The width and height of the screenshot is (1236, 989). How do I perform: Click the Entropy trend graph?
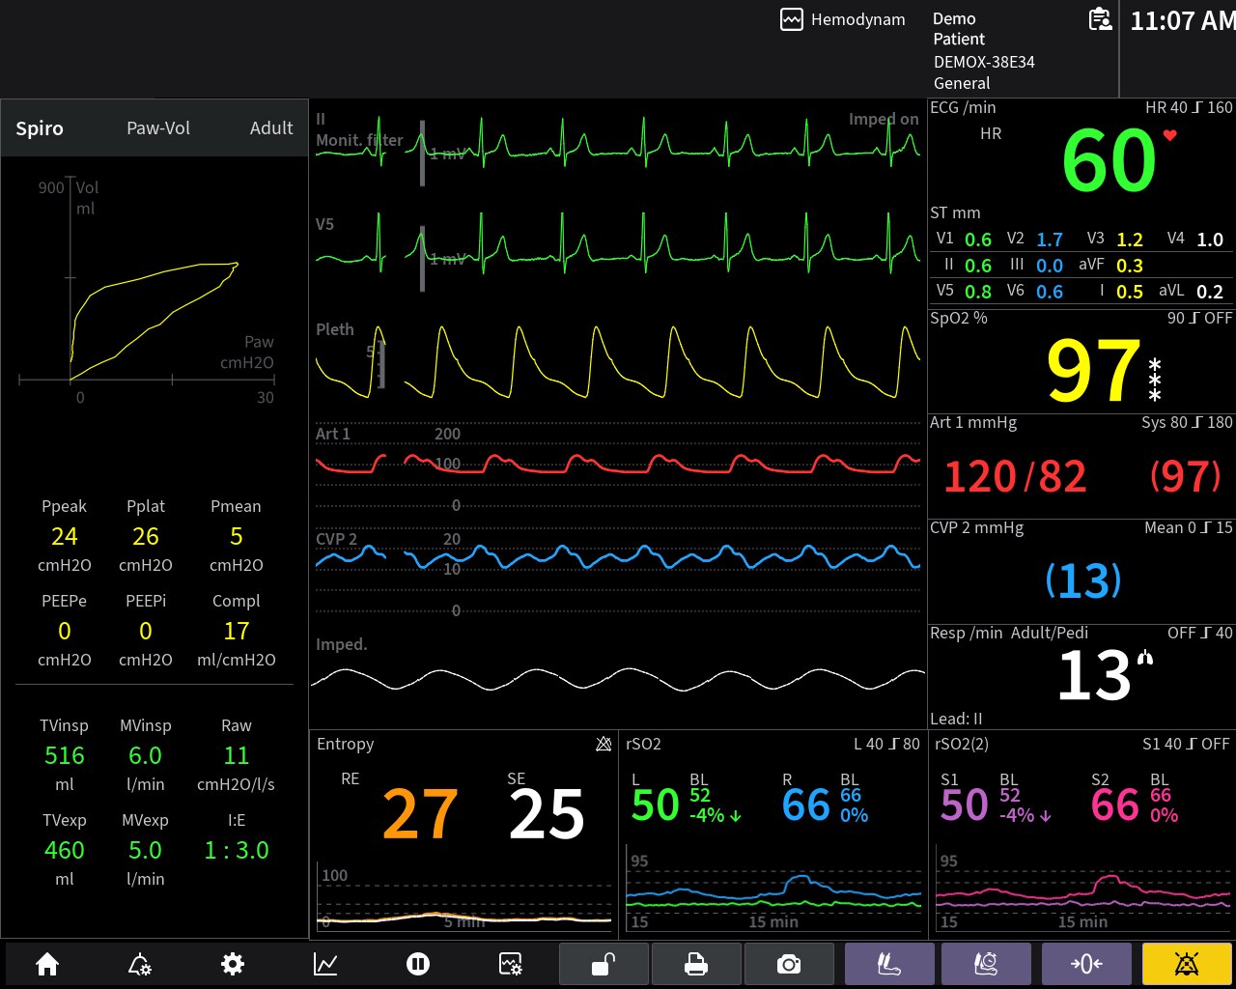pos(463,903)
